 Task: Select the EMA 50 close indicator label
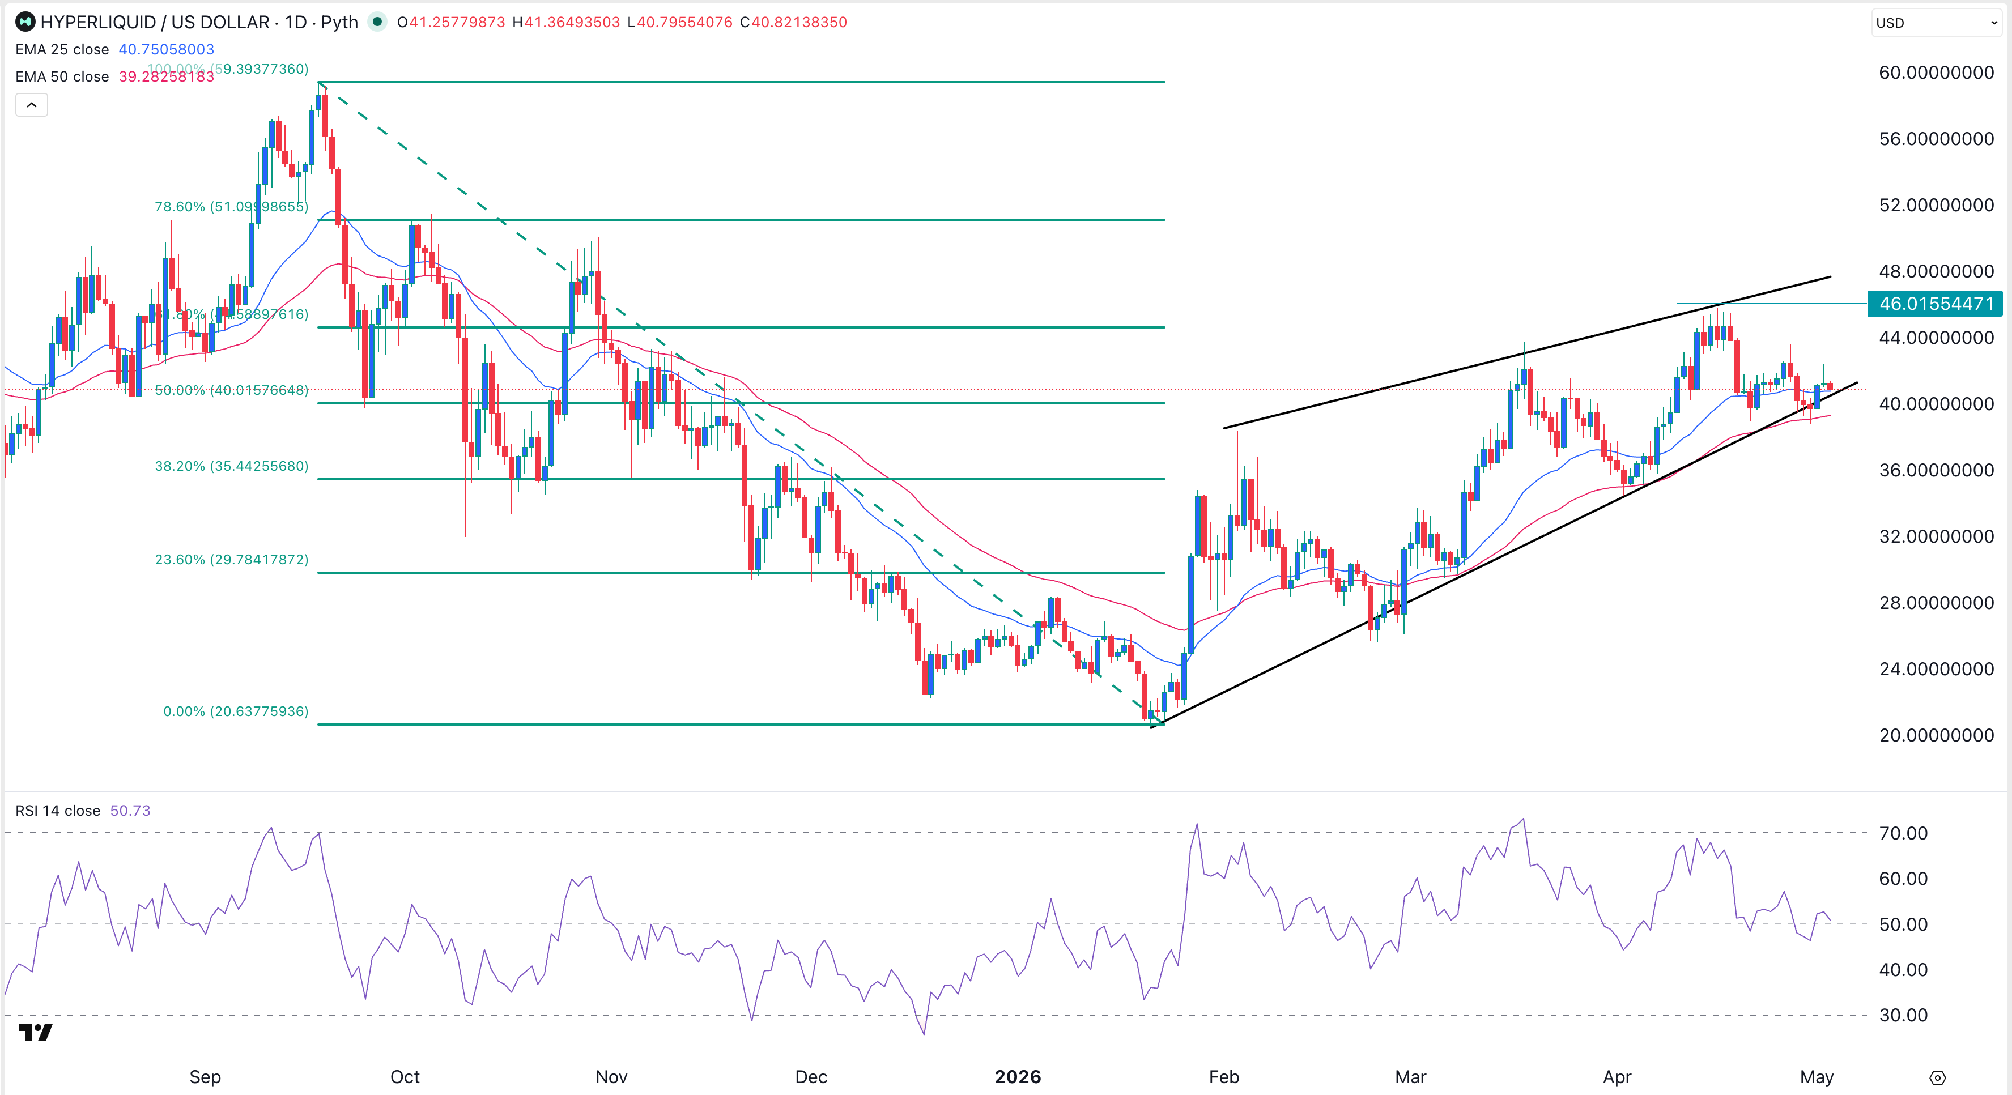62,76
